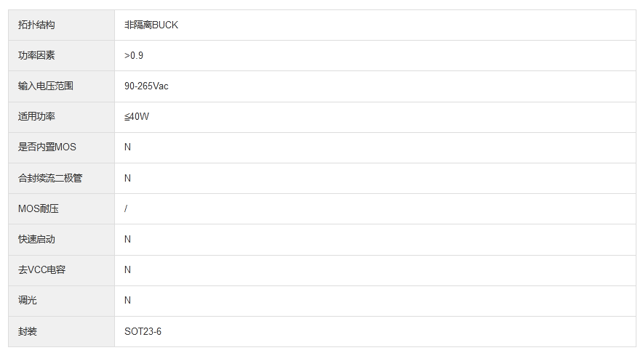This screenshot has height=353, width=643.
Task: Click the 功率因素 row label
Action: coord(36,55)
